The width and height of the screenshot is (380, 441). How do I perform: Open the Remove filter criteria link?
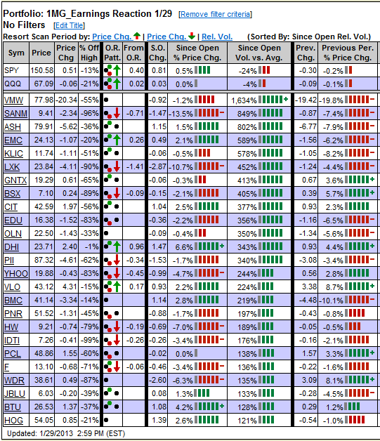(215, 14)
